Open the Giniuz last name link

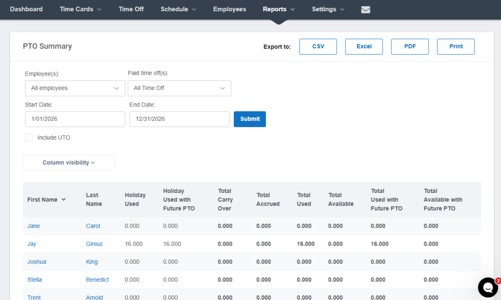pos(94,244)
